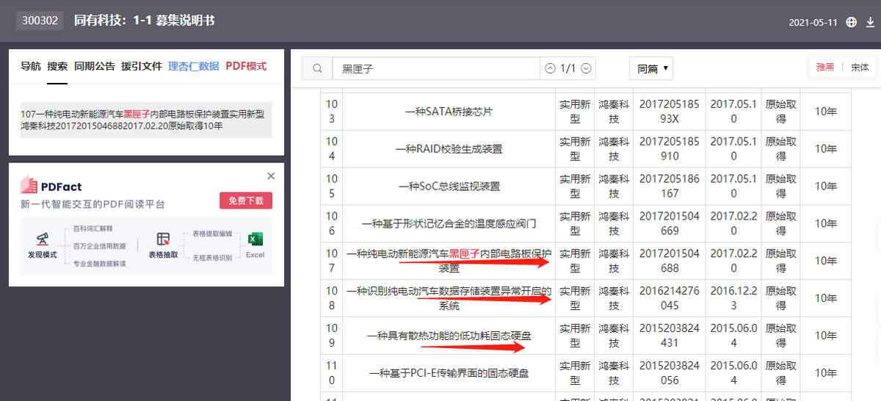Click the document title 同有科技：1-1 募集说明书
Image resolution: width=881 pixels, height=401 pixels.
click(145, 21)
